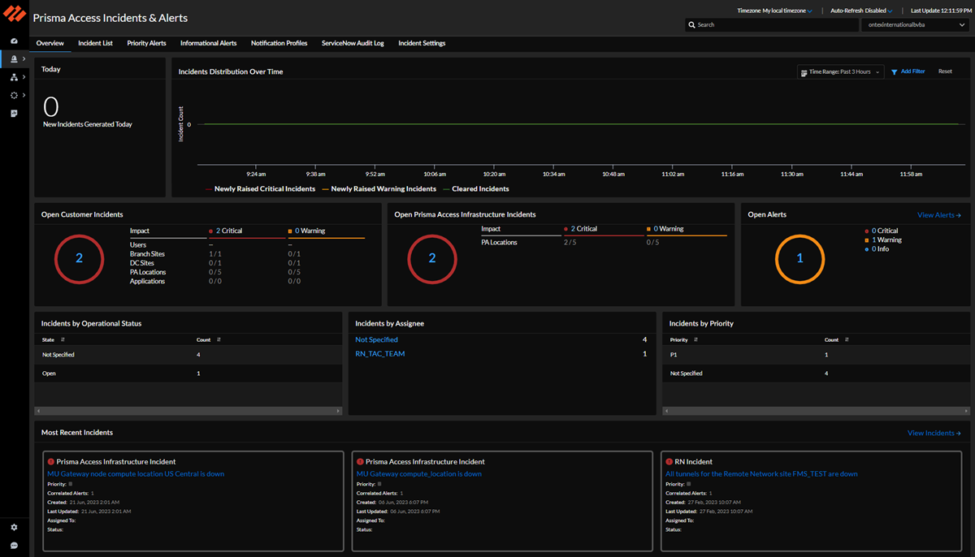Click the Palo Alto Networks logo

click(15, 15)
